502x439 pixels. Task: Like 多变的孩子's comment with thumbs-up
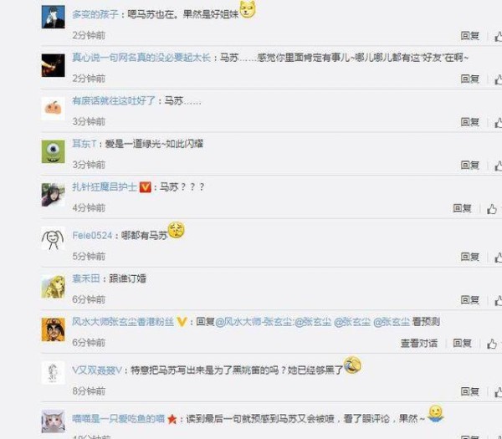coord(499,36)
